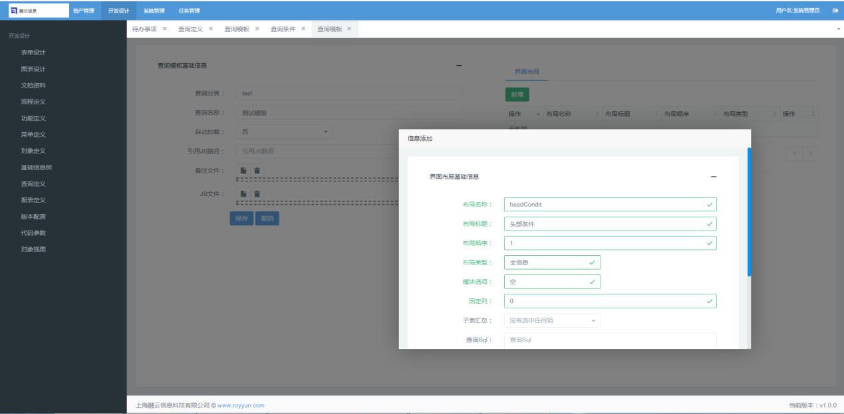Open 对象视图 in sidebar
844x414 pixels.
pyautogui.click(x=33, y=249)
